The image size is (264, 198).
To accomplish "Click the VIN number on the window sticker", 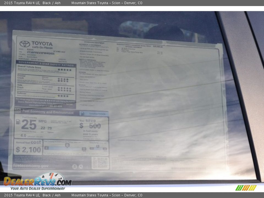I will pos(40,53).
